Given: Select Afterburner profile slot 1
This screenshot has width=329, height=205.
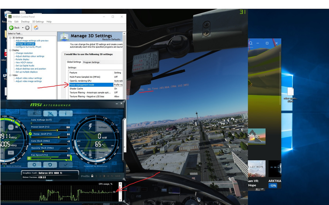Looking at the screenshot, I should coord(96,176).
